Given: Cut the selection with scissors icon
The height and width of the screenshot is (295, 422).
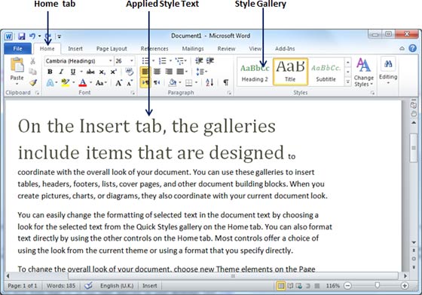Looking at the screenshot, I should [33, 61].
